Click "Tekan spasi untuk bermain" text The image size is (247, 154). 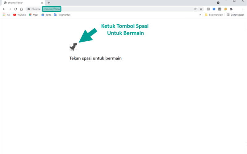95,58
